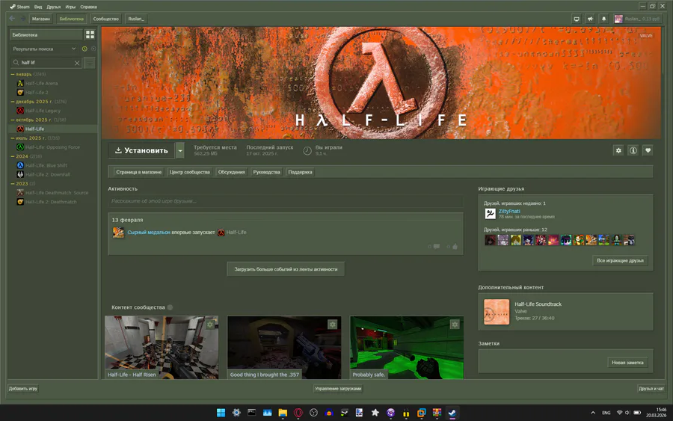Click 'Добавить игру' at the bottom
Screen dimensions: 673x421
pyautogui.click(x=23, y=388)
